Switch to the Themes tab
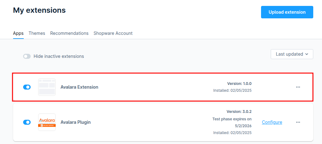This screenshot has height=144, width=322. coord(37,33)
